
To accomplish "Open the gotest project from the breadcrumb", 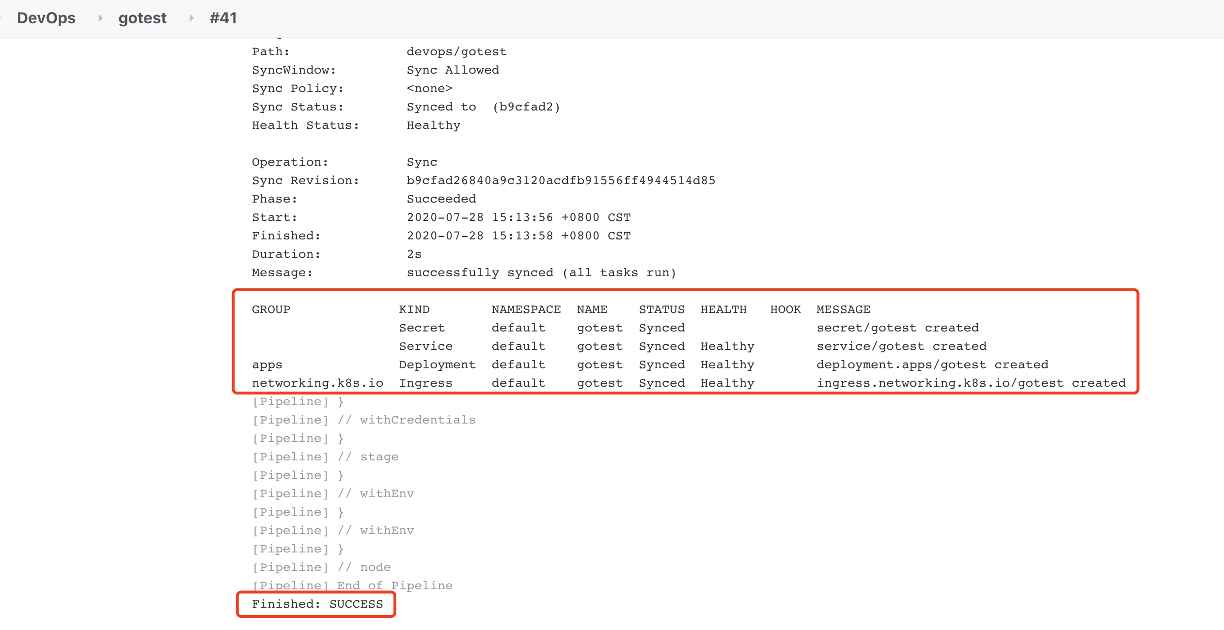I will click(x=142, y=18).
